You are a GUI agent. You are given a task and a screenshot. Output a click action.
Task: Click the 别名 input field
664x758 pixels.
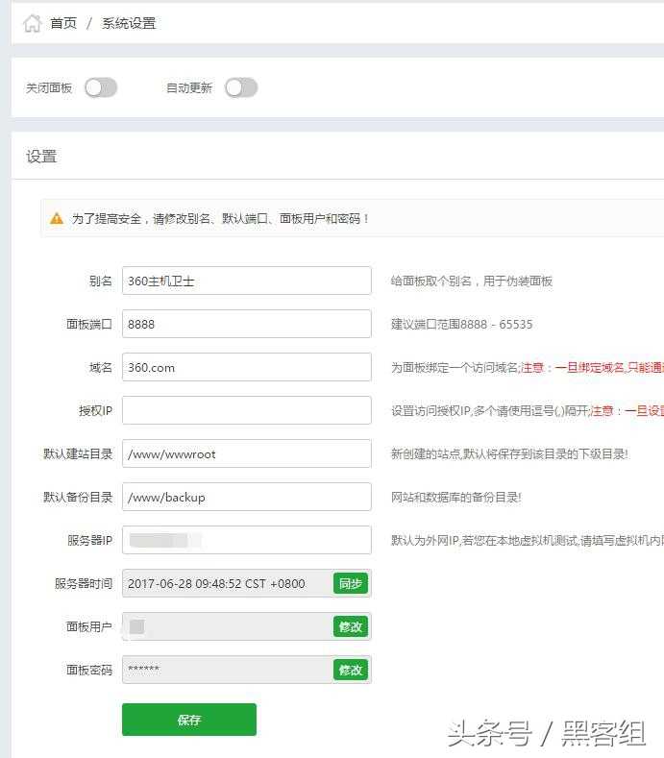pos(247,281)
